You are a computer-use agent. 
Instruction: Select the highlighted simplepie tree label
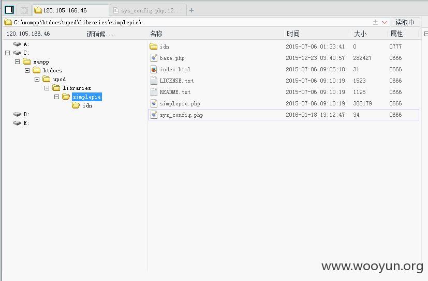(x=87, y=97)
